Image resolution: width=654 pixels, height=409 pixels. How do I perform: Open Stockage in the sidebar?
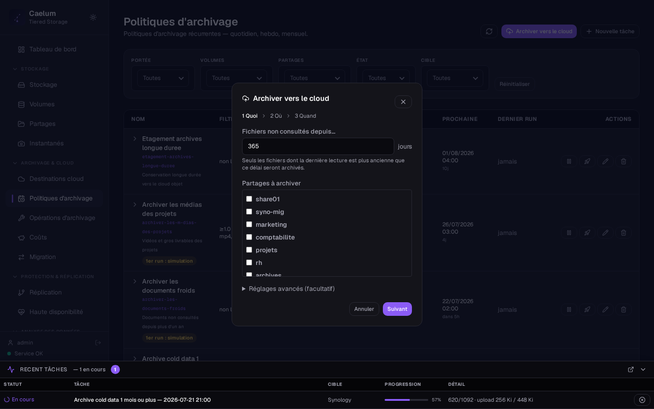[54, 85]
